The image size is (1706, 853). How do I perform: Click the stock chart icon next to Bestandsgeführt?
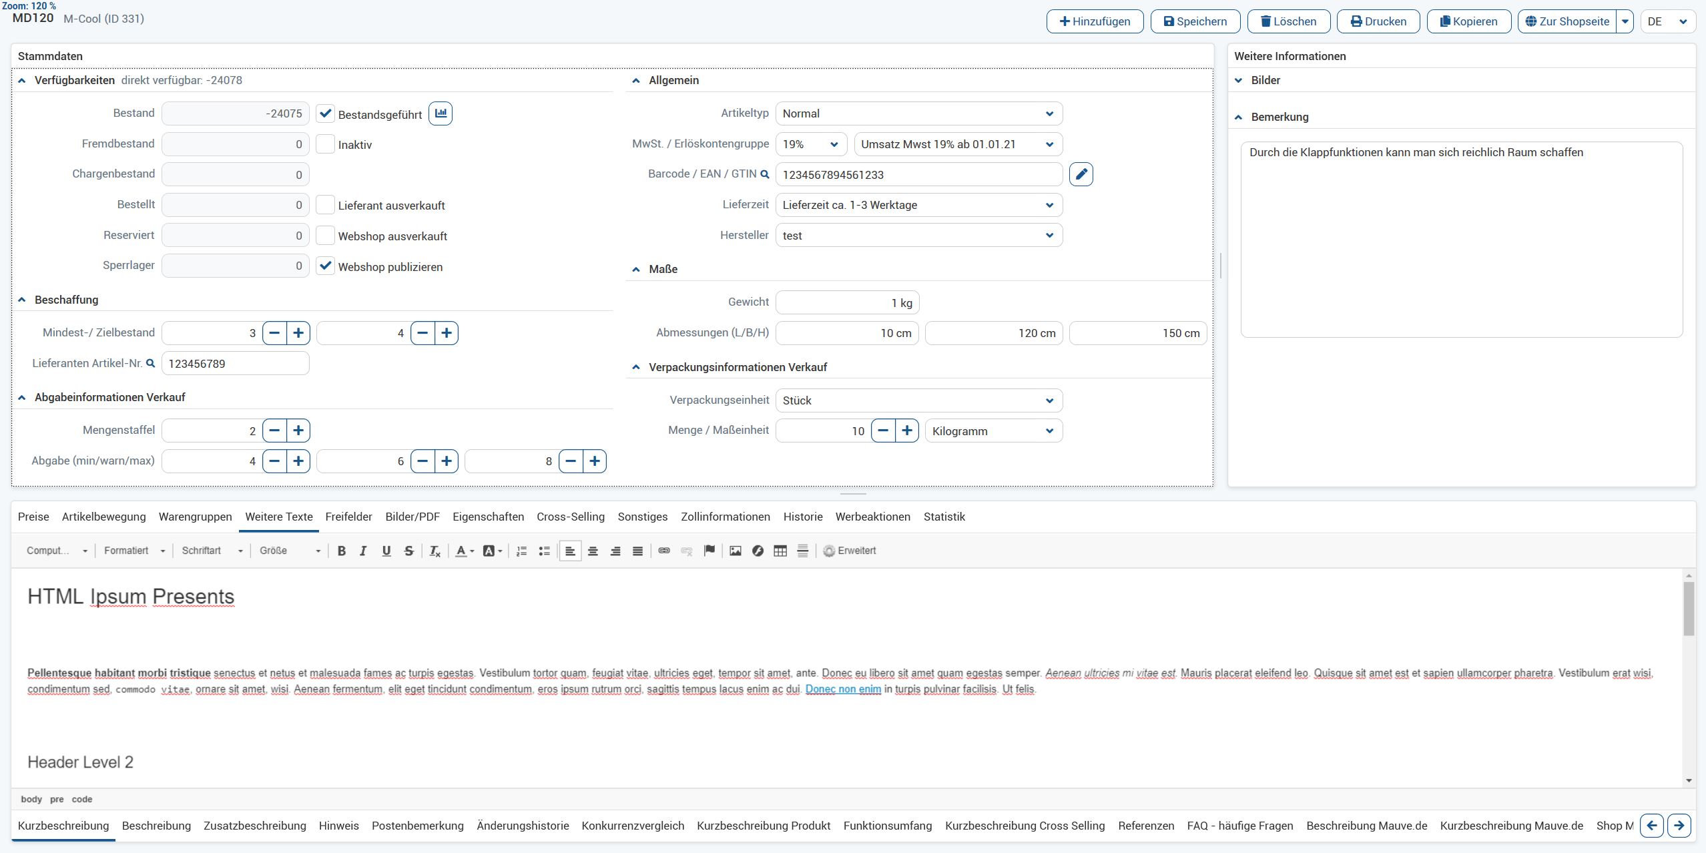(x=441, y=113)
